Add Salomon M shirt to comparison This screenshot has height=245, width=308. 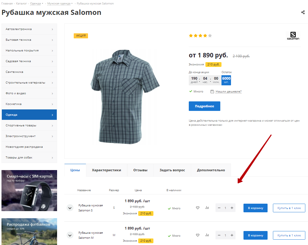click(207, 235)
